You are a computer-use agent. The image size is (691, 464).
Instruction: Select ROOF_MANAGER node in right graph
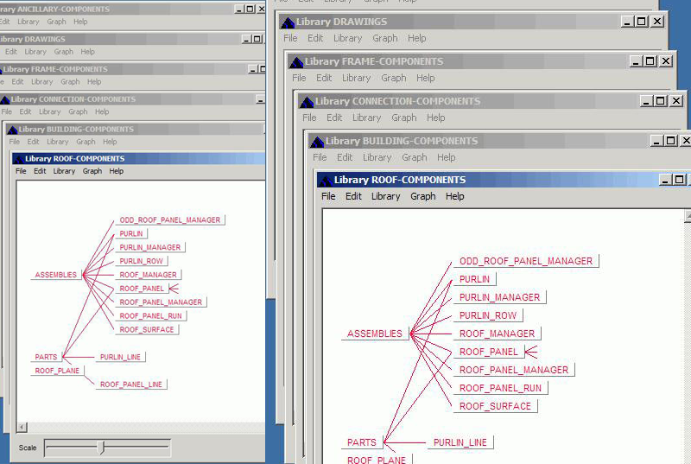pyautogui.click(x=497, y=334)
